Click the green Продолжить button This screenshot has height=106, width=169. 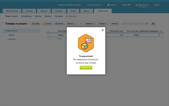(86, 67)
